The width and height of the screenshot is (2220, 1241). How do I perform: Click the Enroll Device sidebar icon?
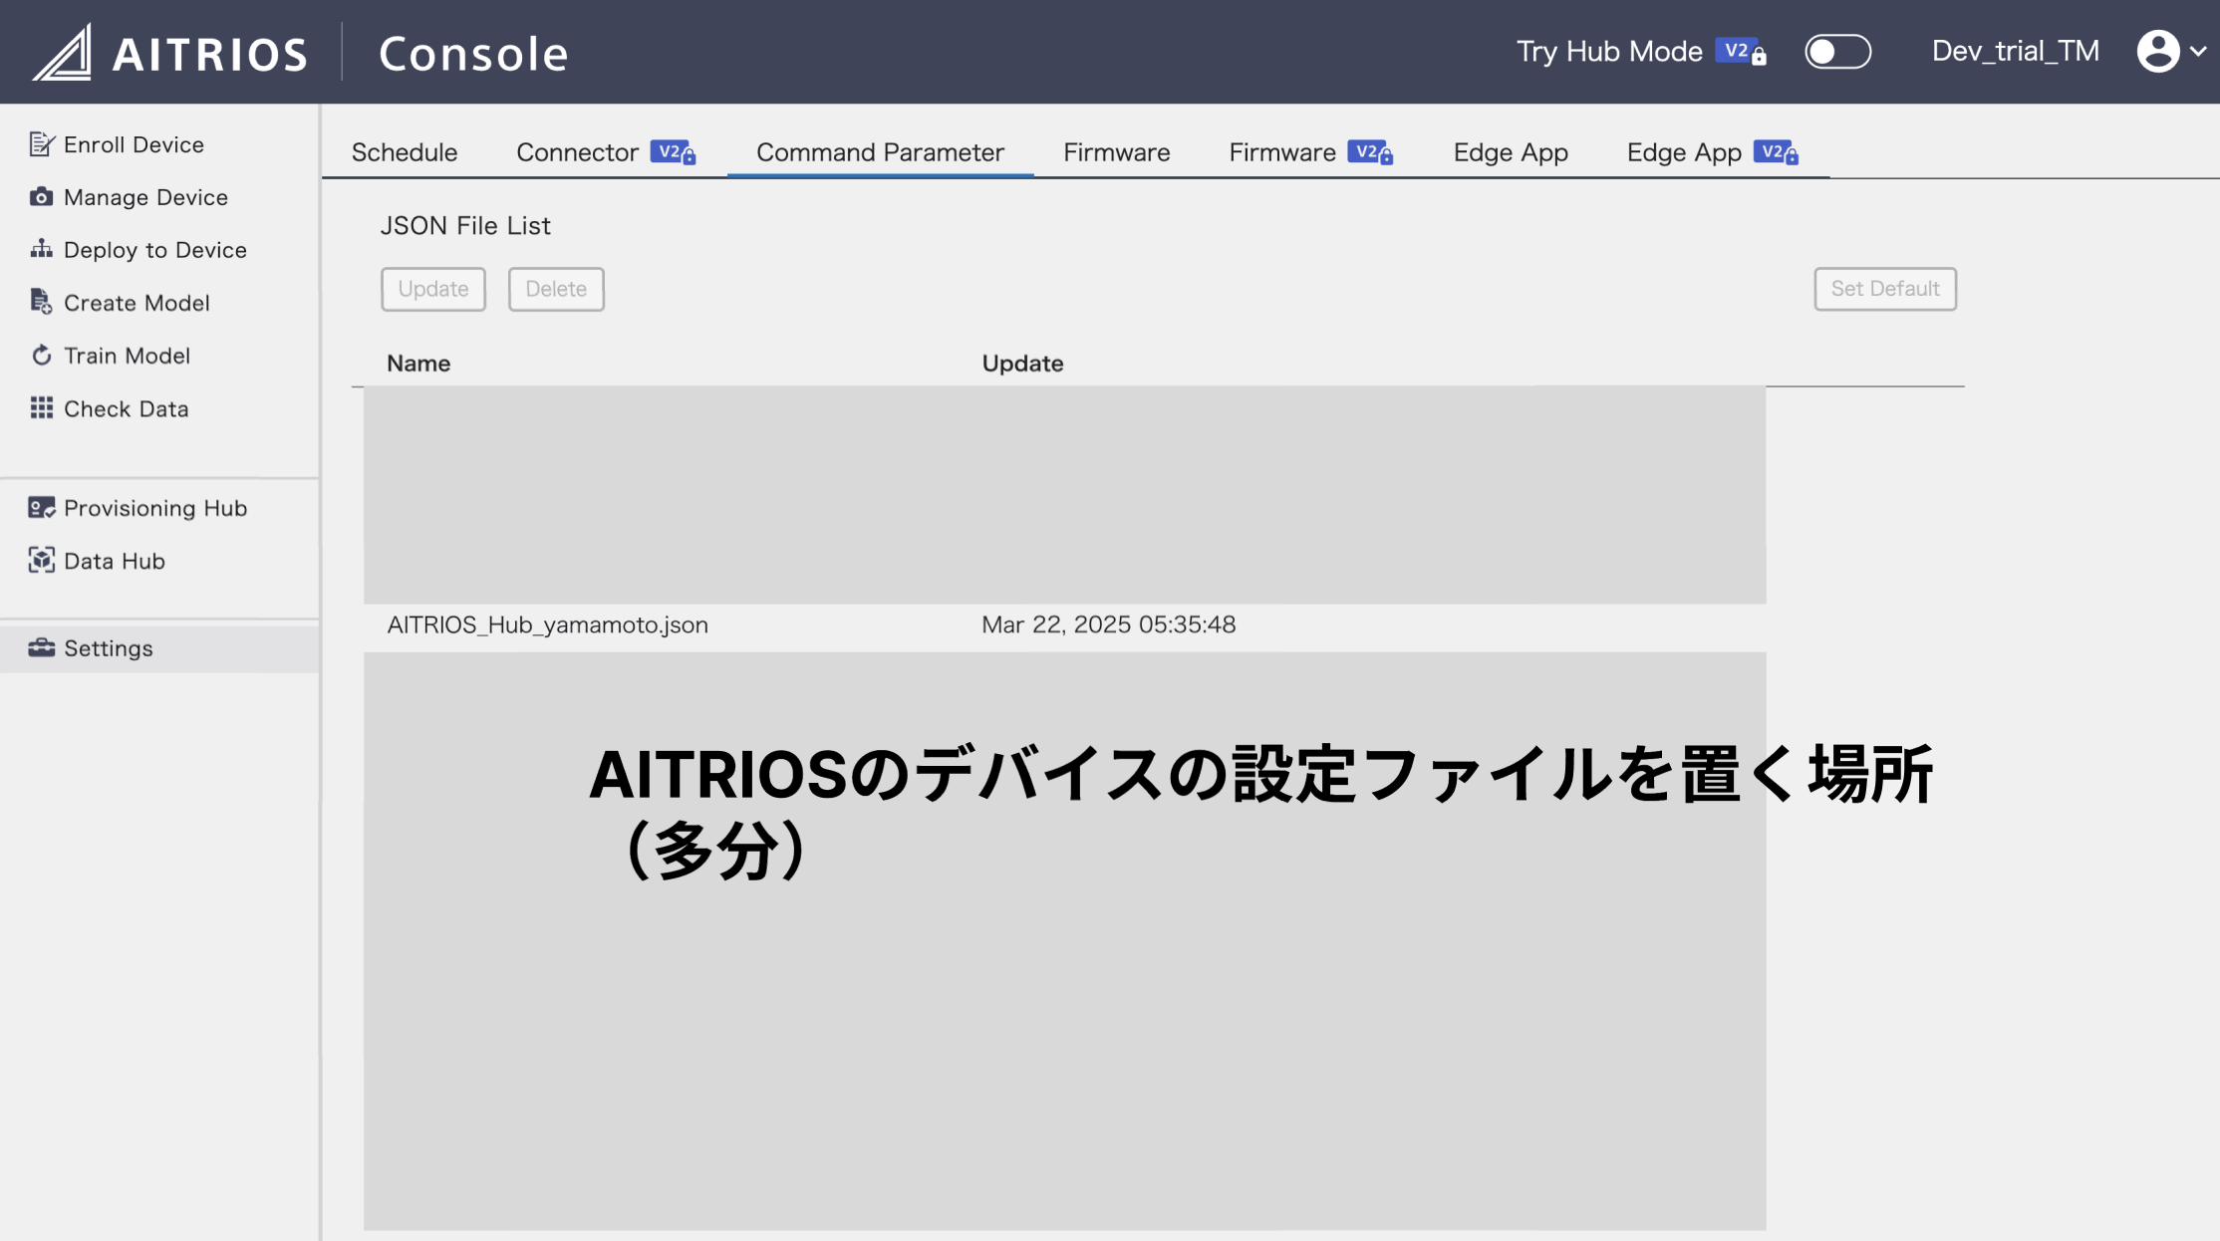(41, 144)
